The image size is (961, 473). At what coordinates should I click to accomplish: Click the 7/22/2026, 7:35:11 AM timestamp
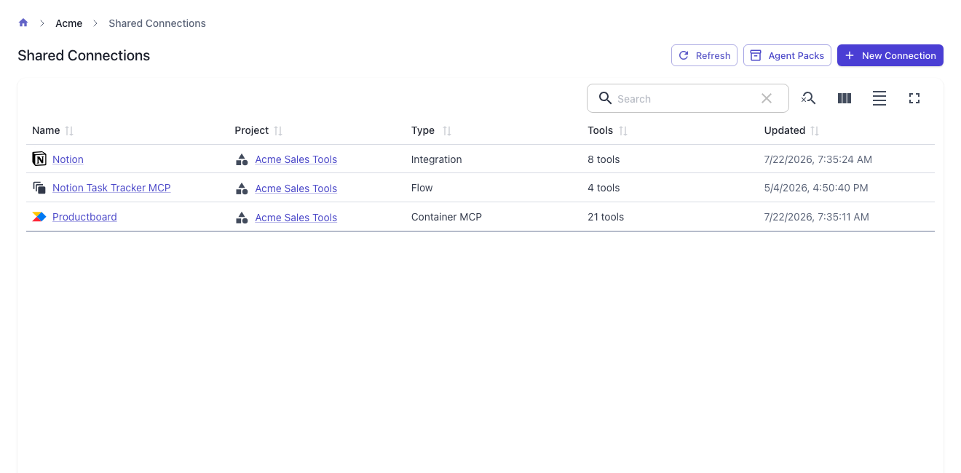tap(817, 217)
